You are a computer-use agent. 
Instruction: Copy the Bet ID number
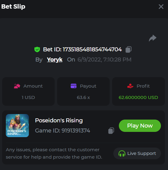click(128, 49)
